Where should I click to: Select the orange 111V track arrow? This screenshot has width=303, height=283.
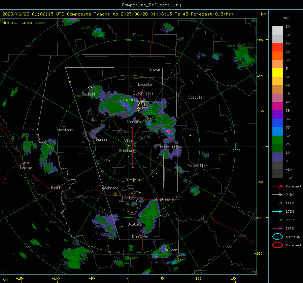[277, 203]
